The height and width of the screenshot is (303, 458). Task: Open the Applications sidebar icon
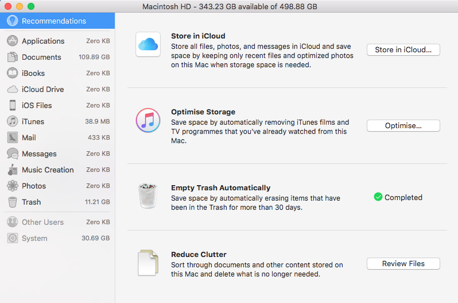pos(12,41)
